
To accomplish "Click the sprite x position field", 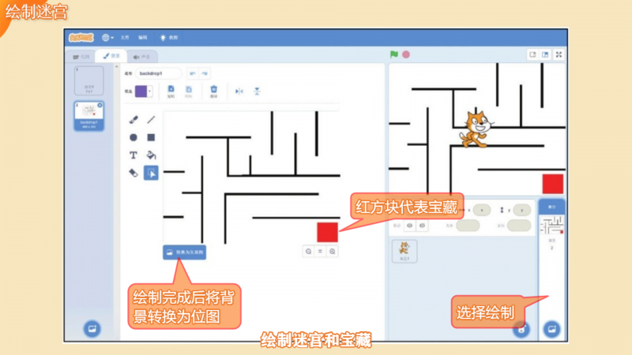I will point(482,210).
